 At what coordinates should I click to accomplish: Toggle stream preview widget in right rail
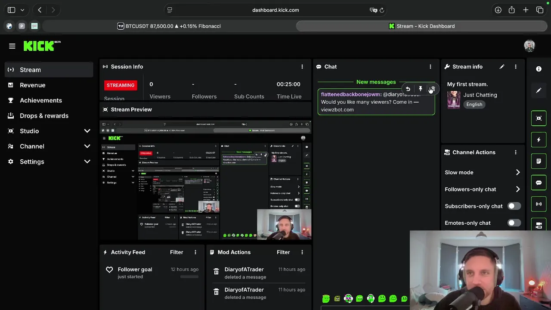coord(539,118)
